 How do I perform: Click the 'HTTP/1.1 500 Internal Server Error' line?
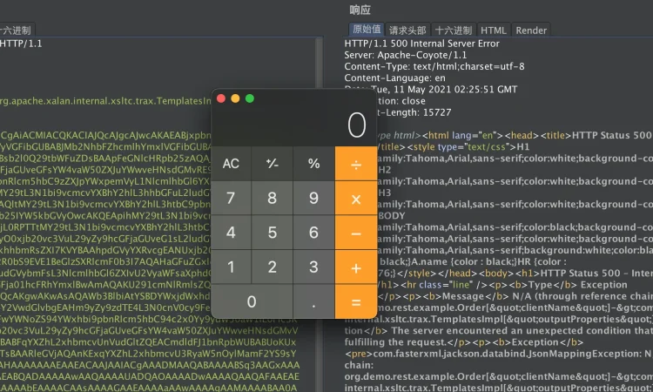coord(421,44)
